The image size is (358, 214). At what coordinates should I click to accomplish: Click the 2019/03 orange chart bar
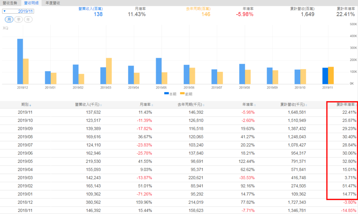click(109, 71)
